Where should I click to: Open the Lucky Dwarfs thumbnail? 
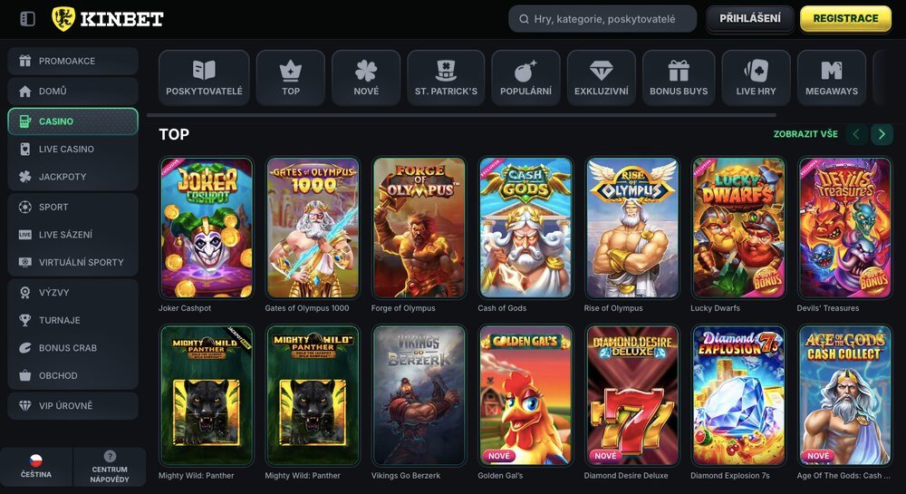pos(738,228)
